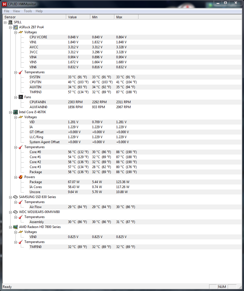Viewport: 244px width, 291px height.
Task: Click the thermometer icon under SAMSUNG SSD
Action: click(x=21, y=202)
